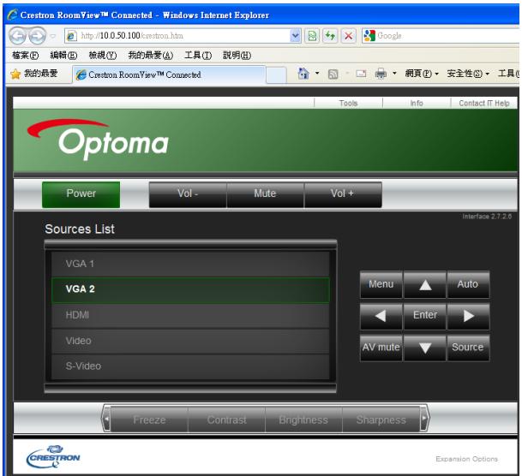Click the Contact IT Help link
This screenshot has height=476, width=522.
pyautogui.click(x=484, y=104)
